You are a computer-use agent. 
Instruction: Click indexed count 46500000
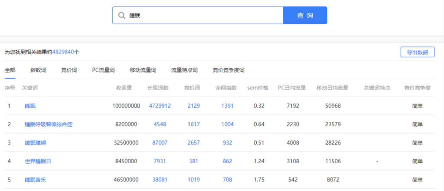pos(126,180)
